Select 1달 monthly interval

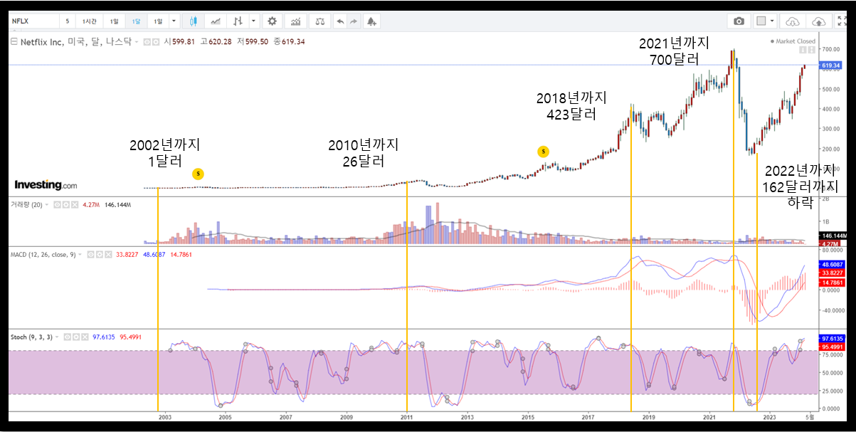coord(136,21)
